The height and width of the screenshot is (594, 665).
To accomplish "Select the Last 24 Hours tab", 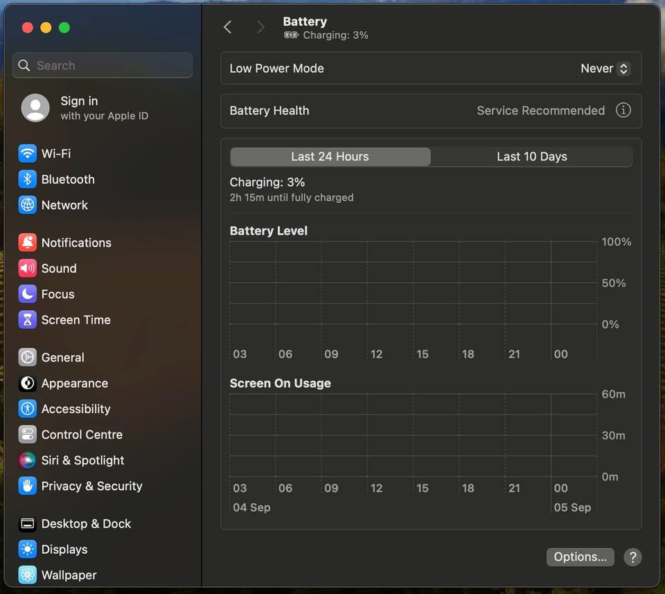I will 330,156.
